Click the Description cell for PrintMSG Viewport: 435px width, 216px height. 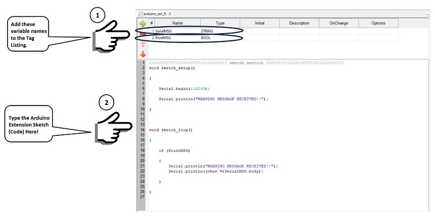click(299, 38)
